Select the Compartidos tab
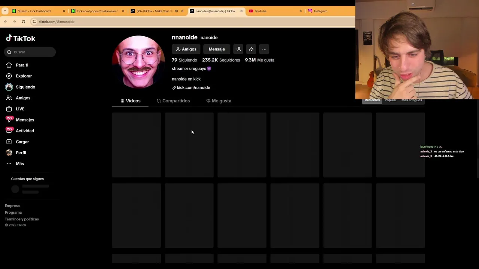 click(173, 101)
